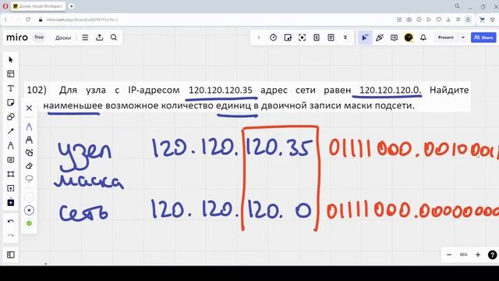Image resolution: width=499 pixels, height=281 pixels.
Task: Select the Text tool
Action: (10, 88)
